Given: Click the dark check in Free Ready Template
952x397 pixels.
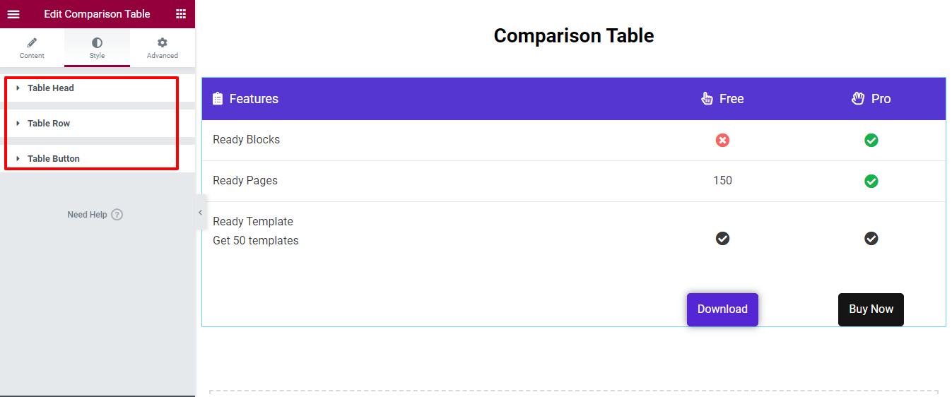Looking at the screenshot, I should (722, 239).
